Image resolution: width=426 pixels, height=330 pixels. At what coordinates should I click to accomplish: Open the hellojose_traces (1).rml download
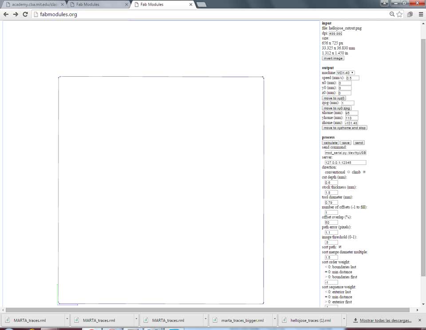click(x=311, y=320)
